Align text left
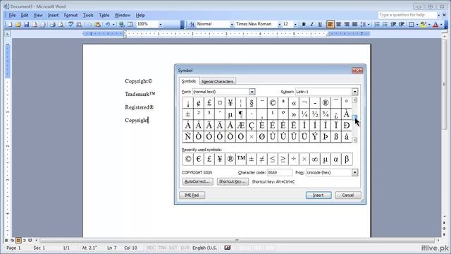The height and width of the screenshot is (254, 451). point(330,25)
